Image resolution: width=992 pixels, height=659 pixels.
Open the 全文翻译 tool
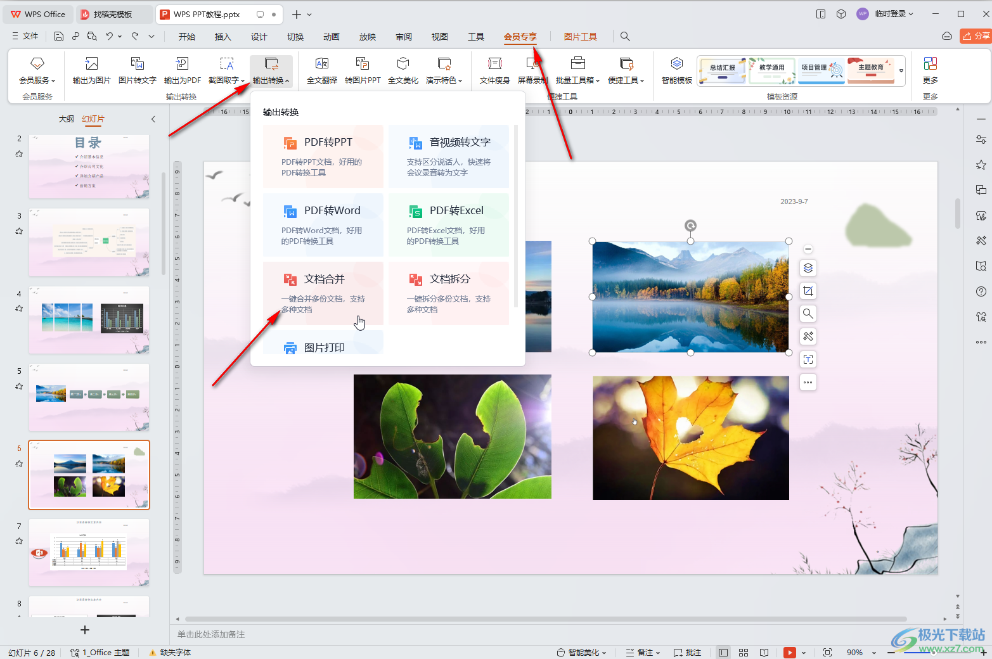tap(322, 70)
